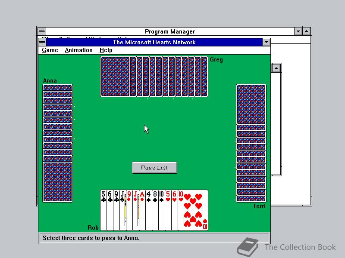Minimize the Program Manager window
Image resolution: width=345 pixels, height=258 pixels.
pos(298,31)
